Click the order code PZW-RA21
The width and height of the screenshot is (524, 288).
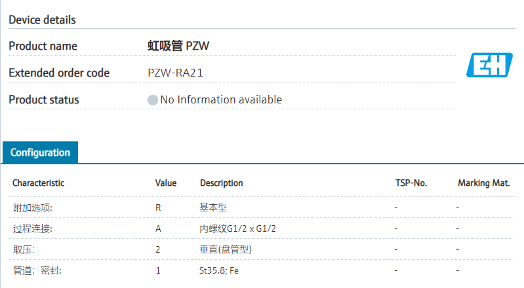[x=175, y=73]
